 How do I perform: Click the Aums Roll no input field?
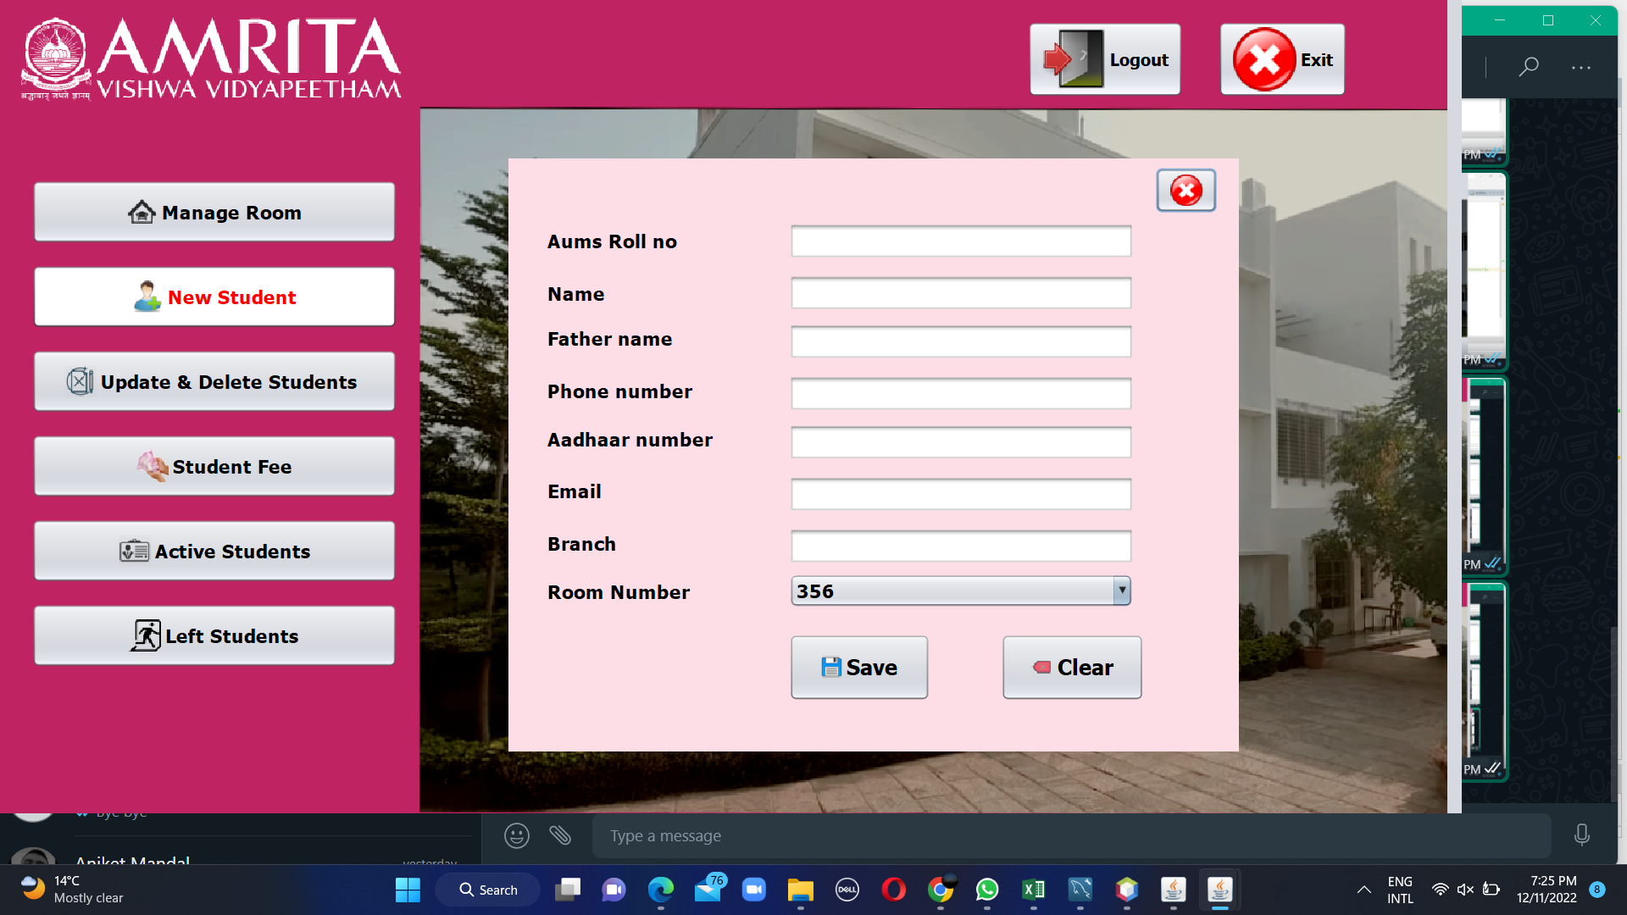[x=960, y=241]
